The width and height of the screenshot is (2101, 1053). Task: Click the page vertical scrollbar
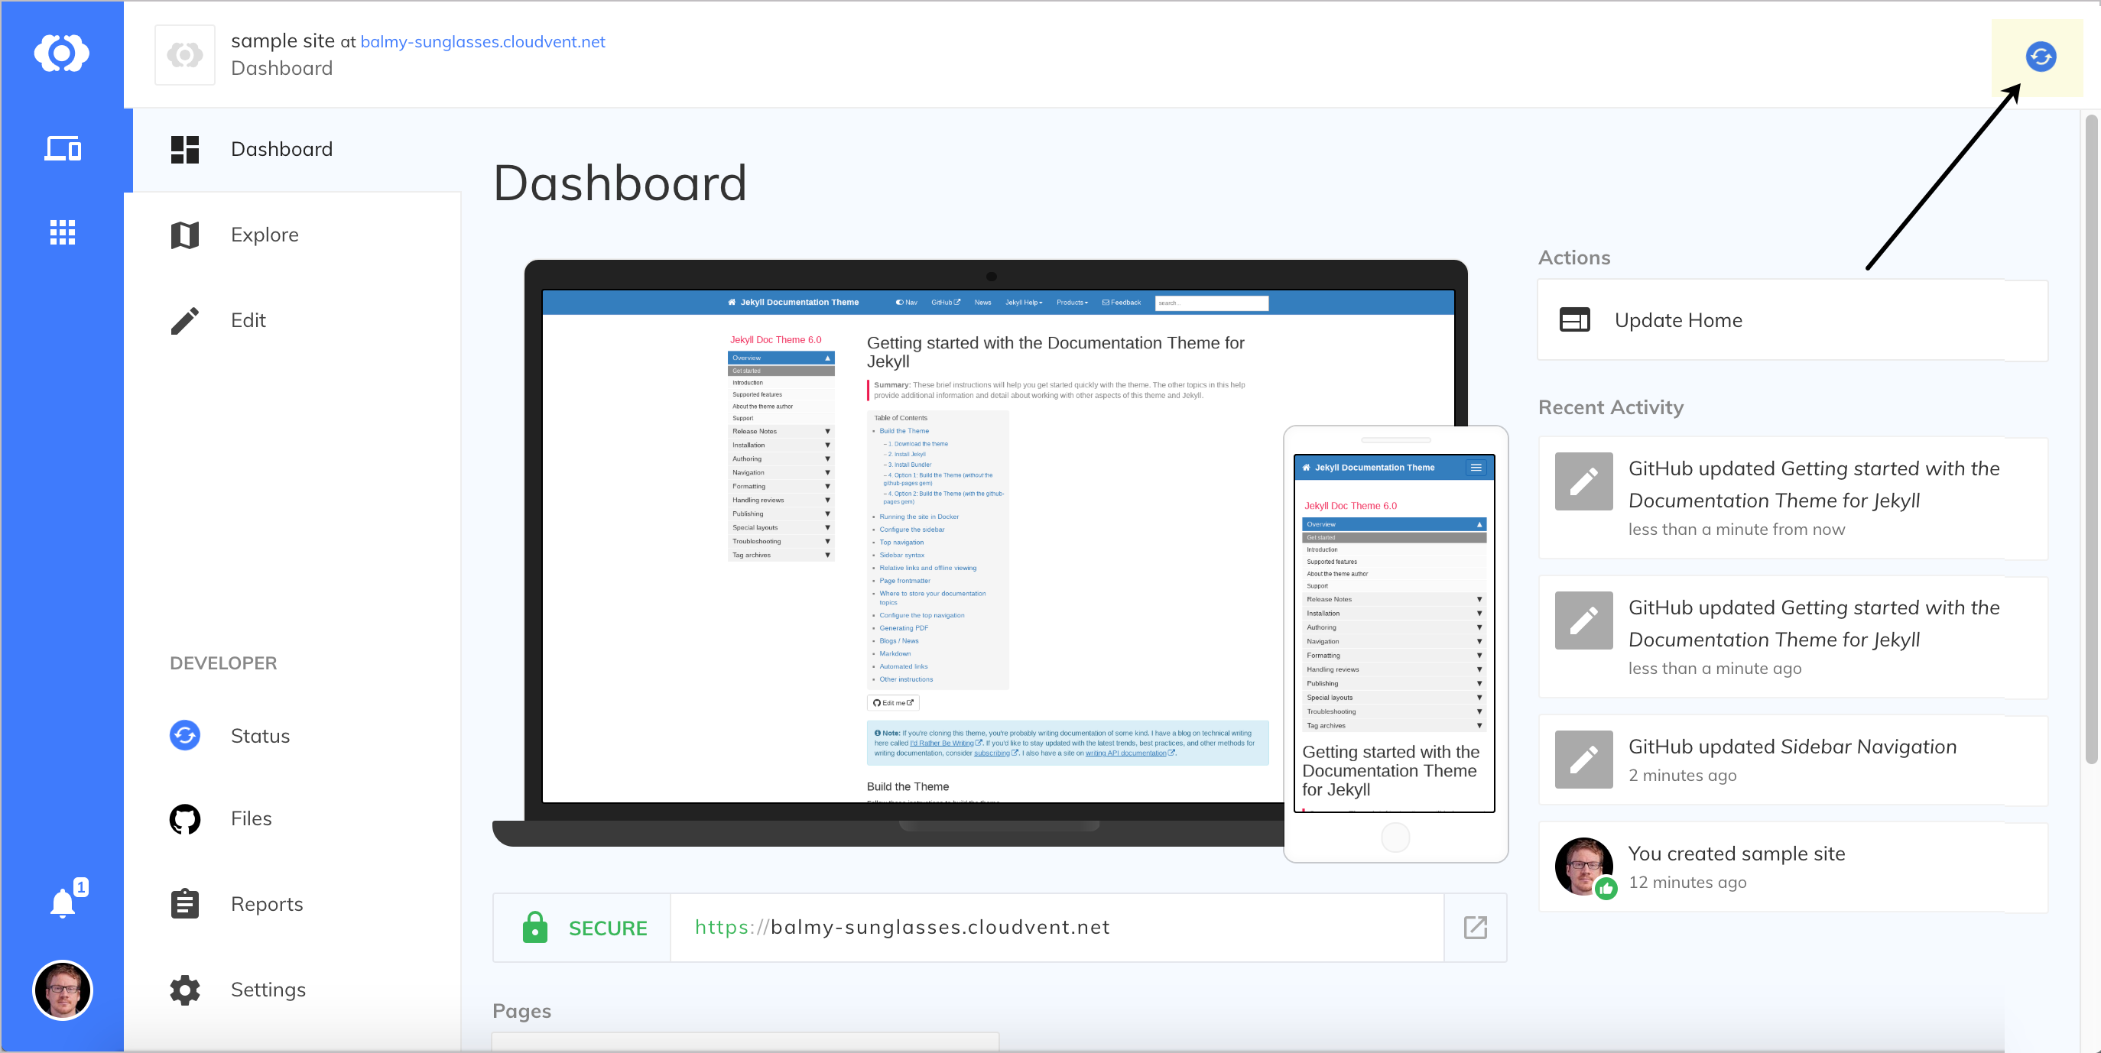[x=2091, y=440]
